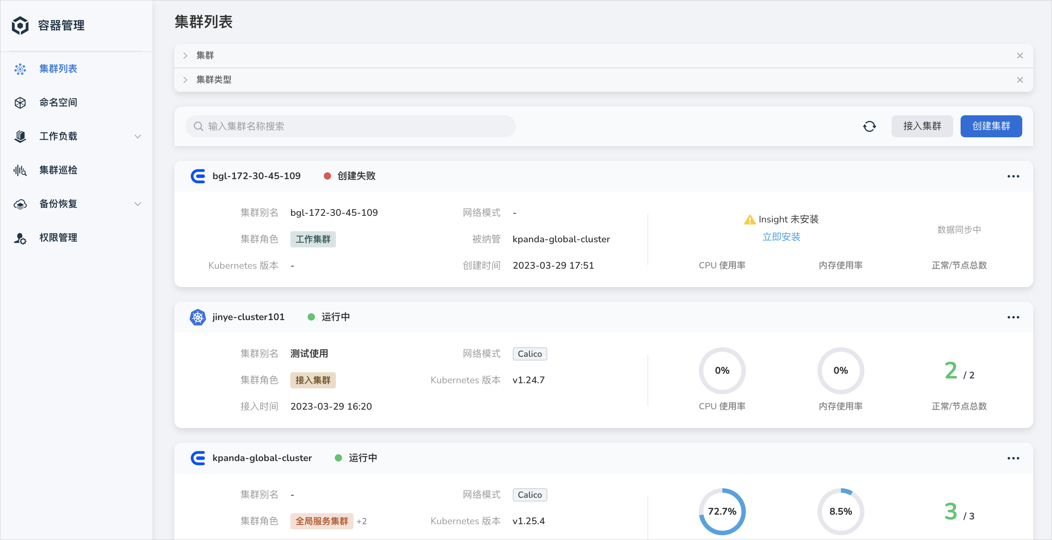Click the 集群列表 sidebar icon
The width and height of the screenshot is (1052, 540).
(20, 69)
